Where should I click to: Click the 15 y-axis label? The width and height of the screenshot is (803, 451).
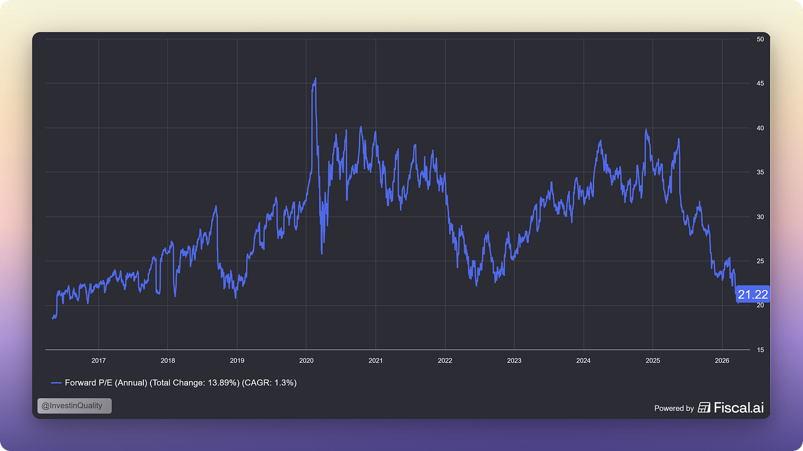point(761,350)
